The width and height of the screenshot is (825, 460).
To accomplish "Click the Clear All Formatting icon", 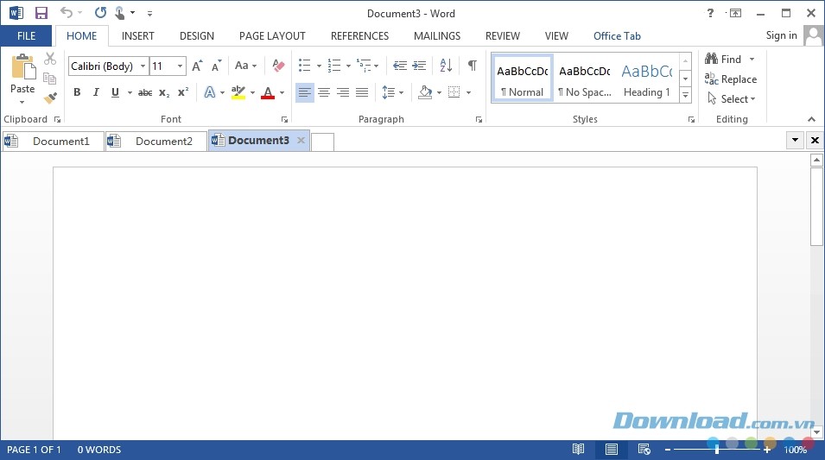I will click(277, 66).
